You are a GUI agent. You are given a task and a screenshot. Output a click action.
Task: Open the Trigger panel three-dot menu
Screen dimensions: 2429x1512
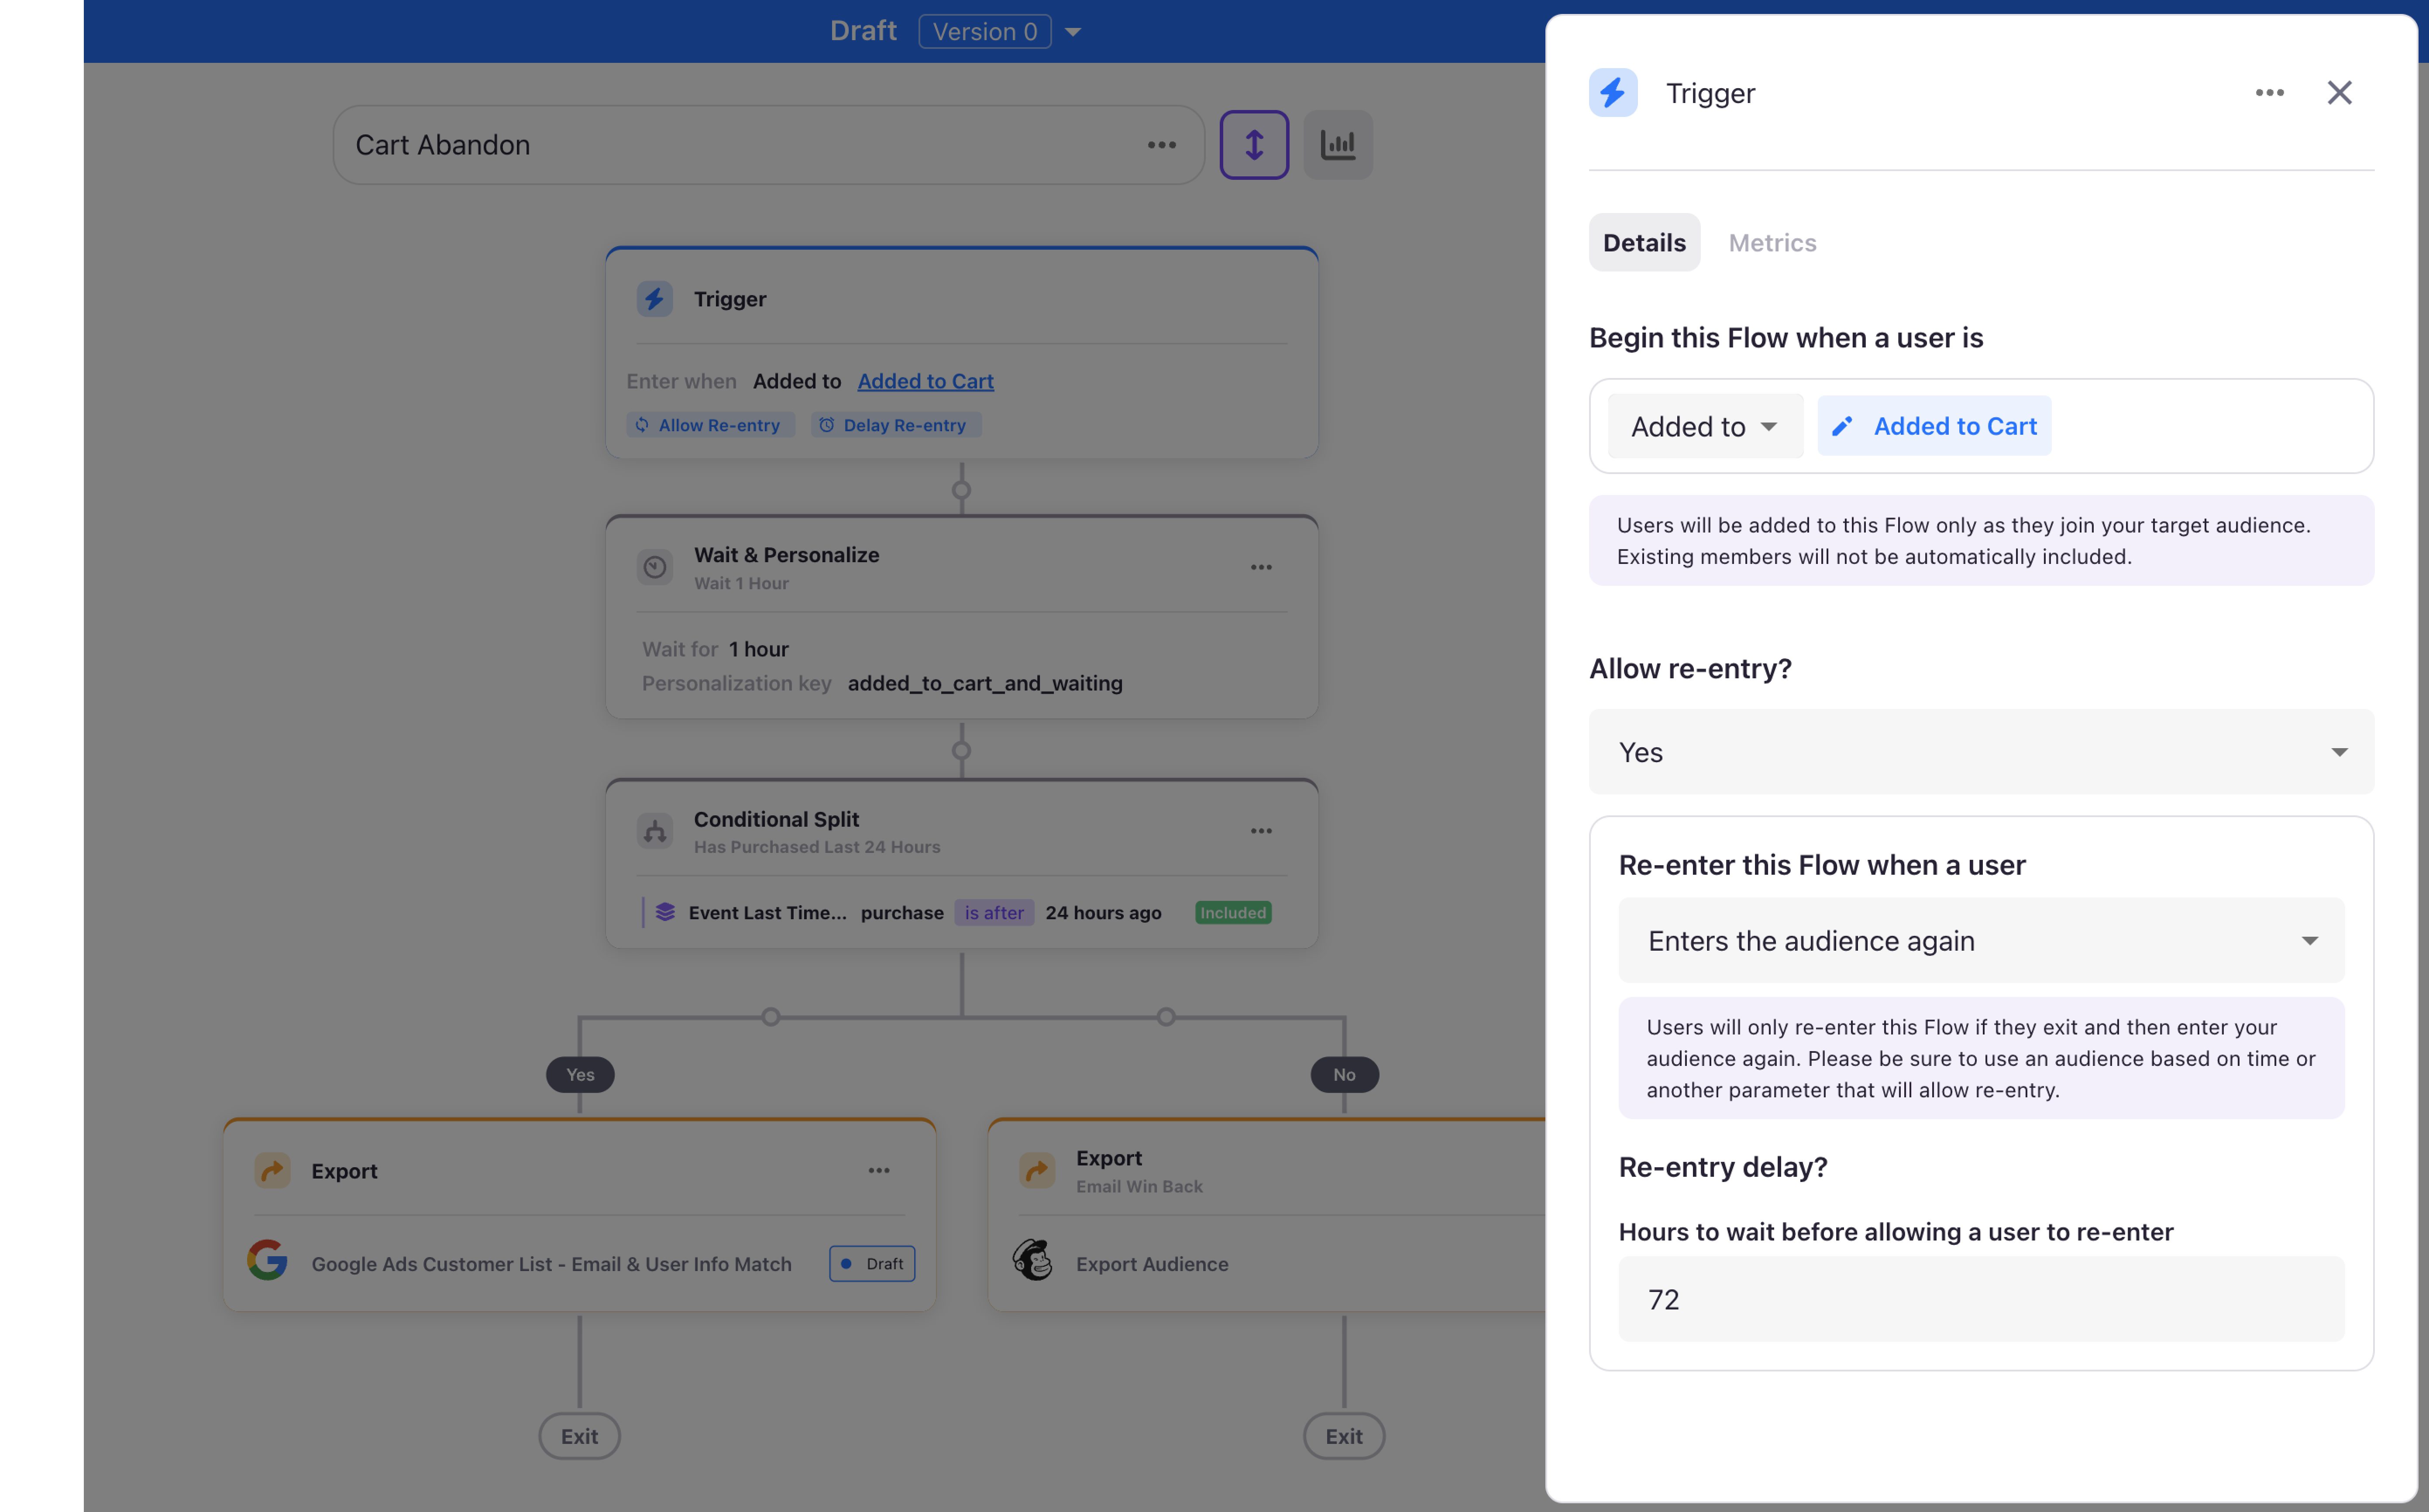pos(2269,93)
